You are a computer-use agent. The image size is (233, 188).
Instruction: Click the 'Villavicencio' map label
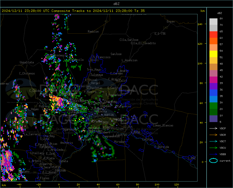click(x=57, y=55)
